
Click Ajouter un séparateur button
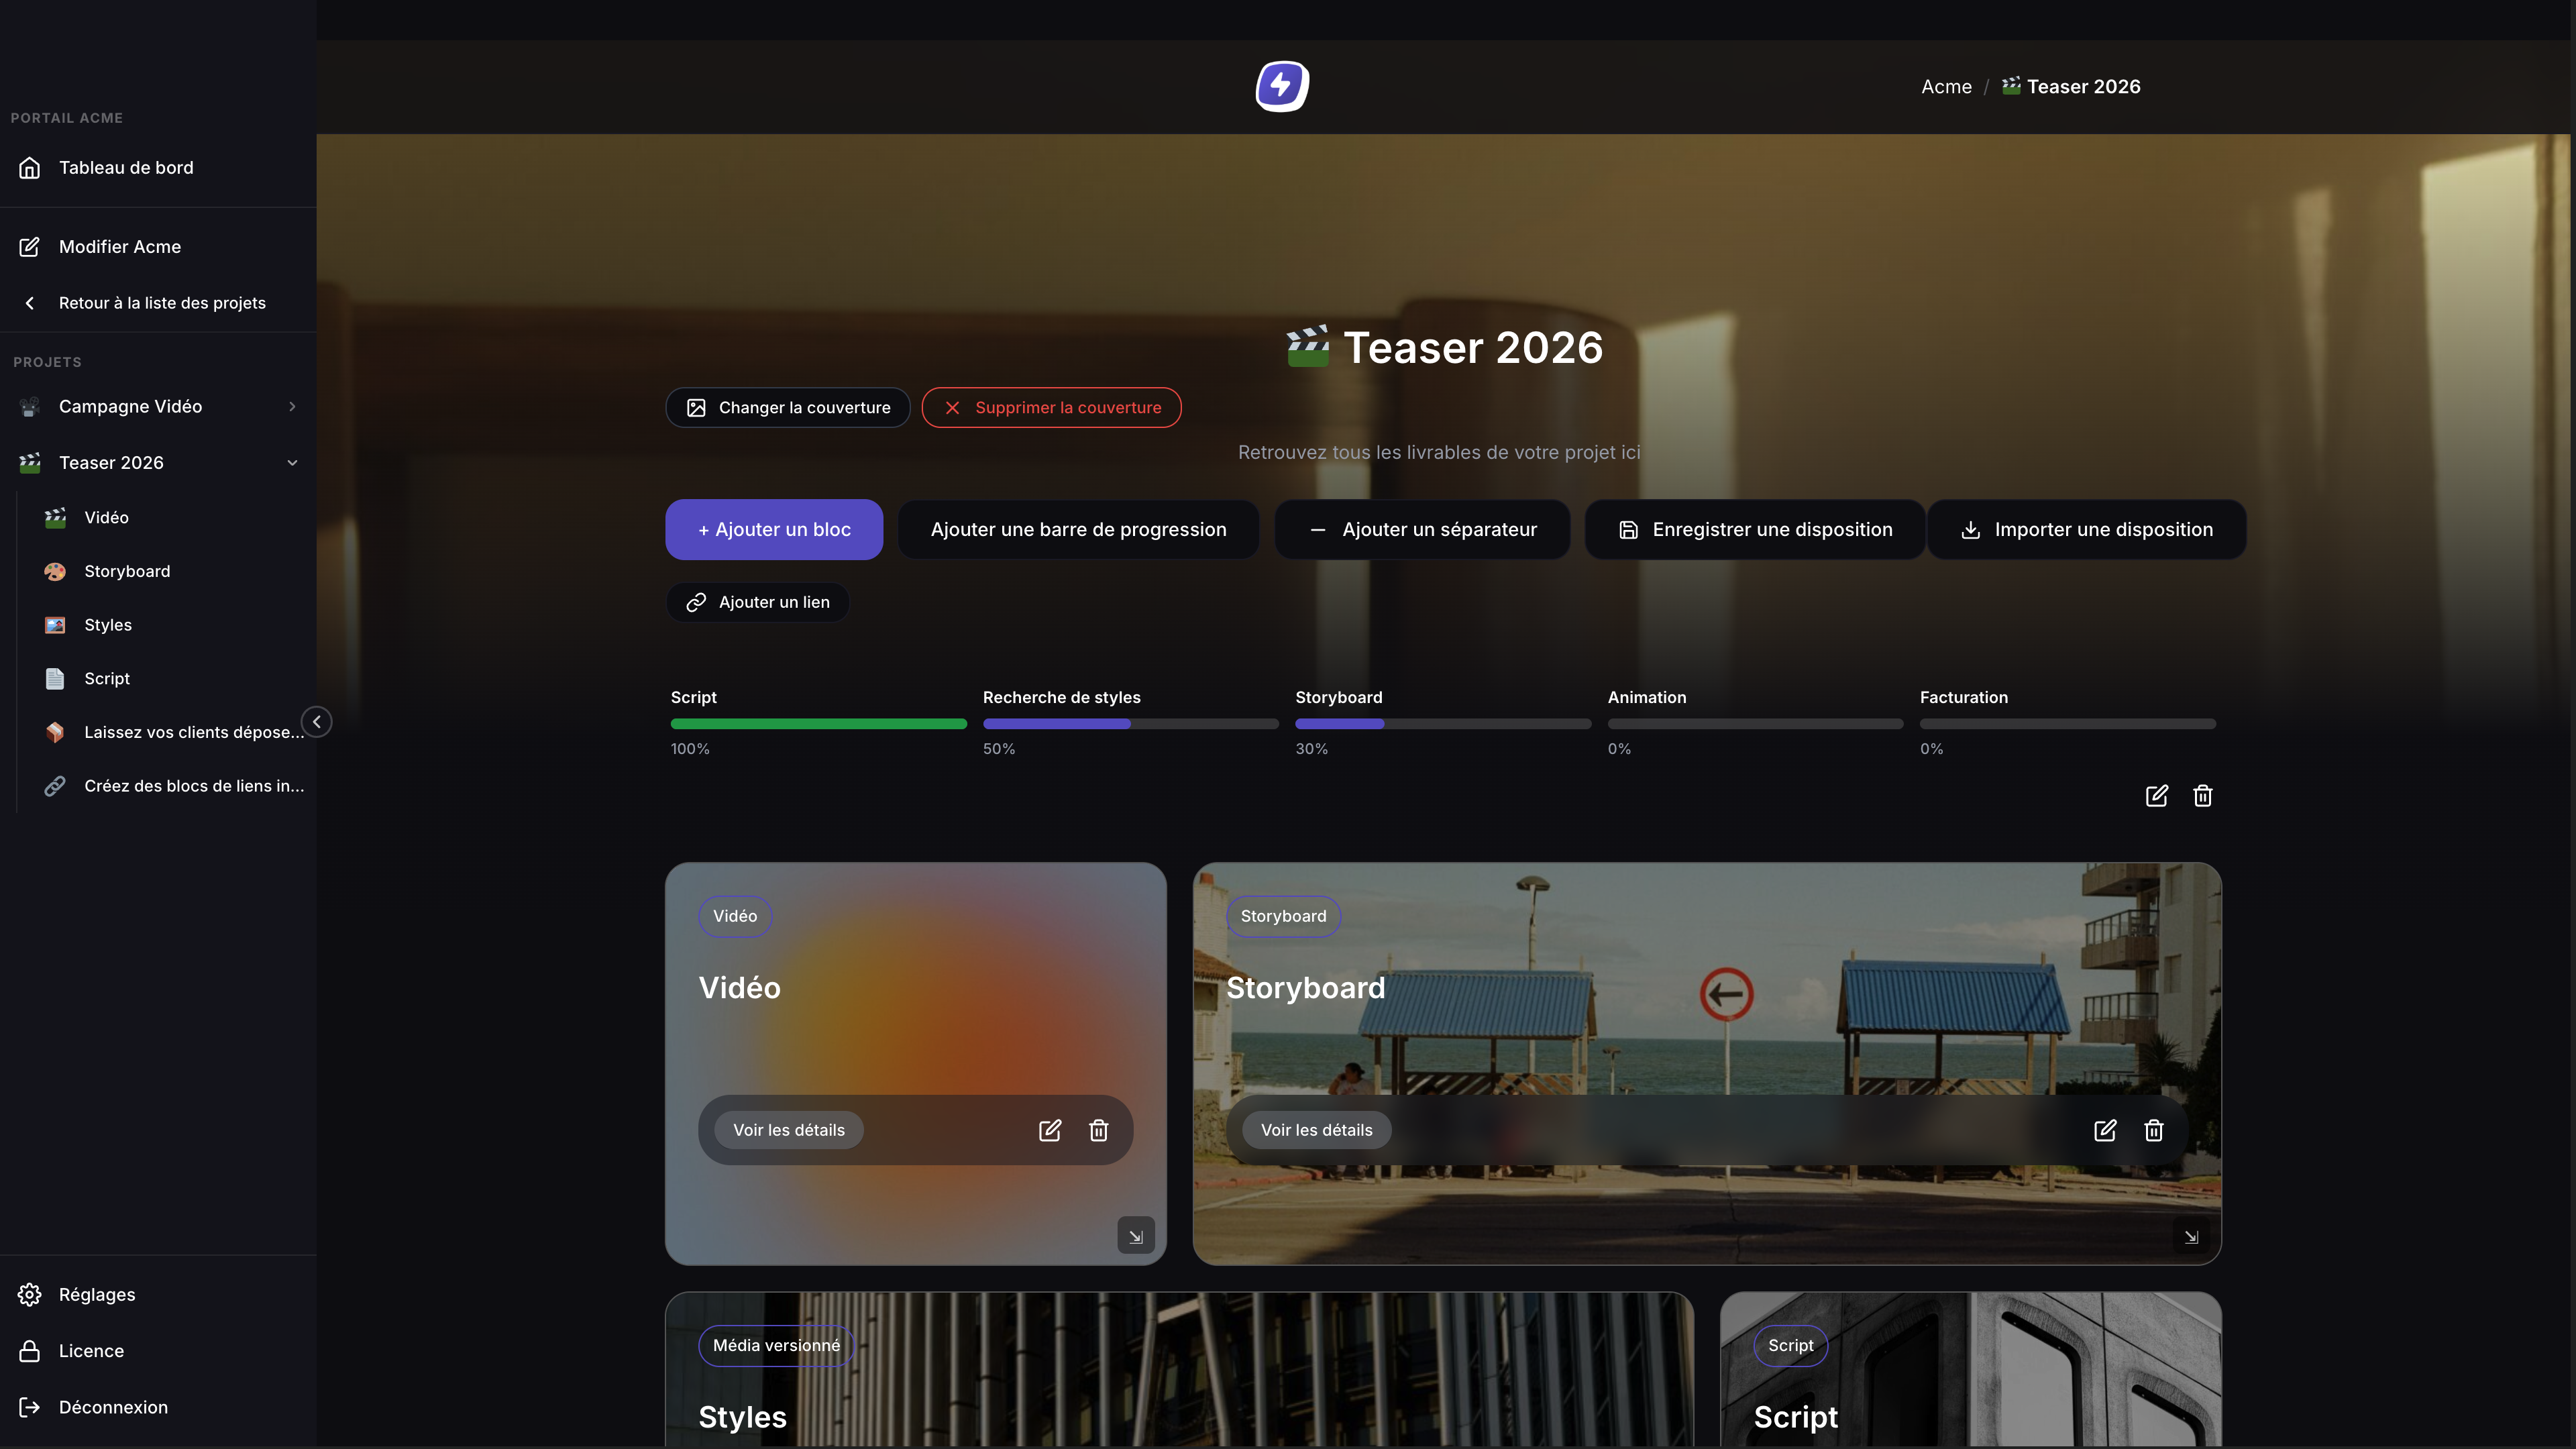pos(1422,530)
